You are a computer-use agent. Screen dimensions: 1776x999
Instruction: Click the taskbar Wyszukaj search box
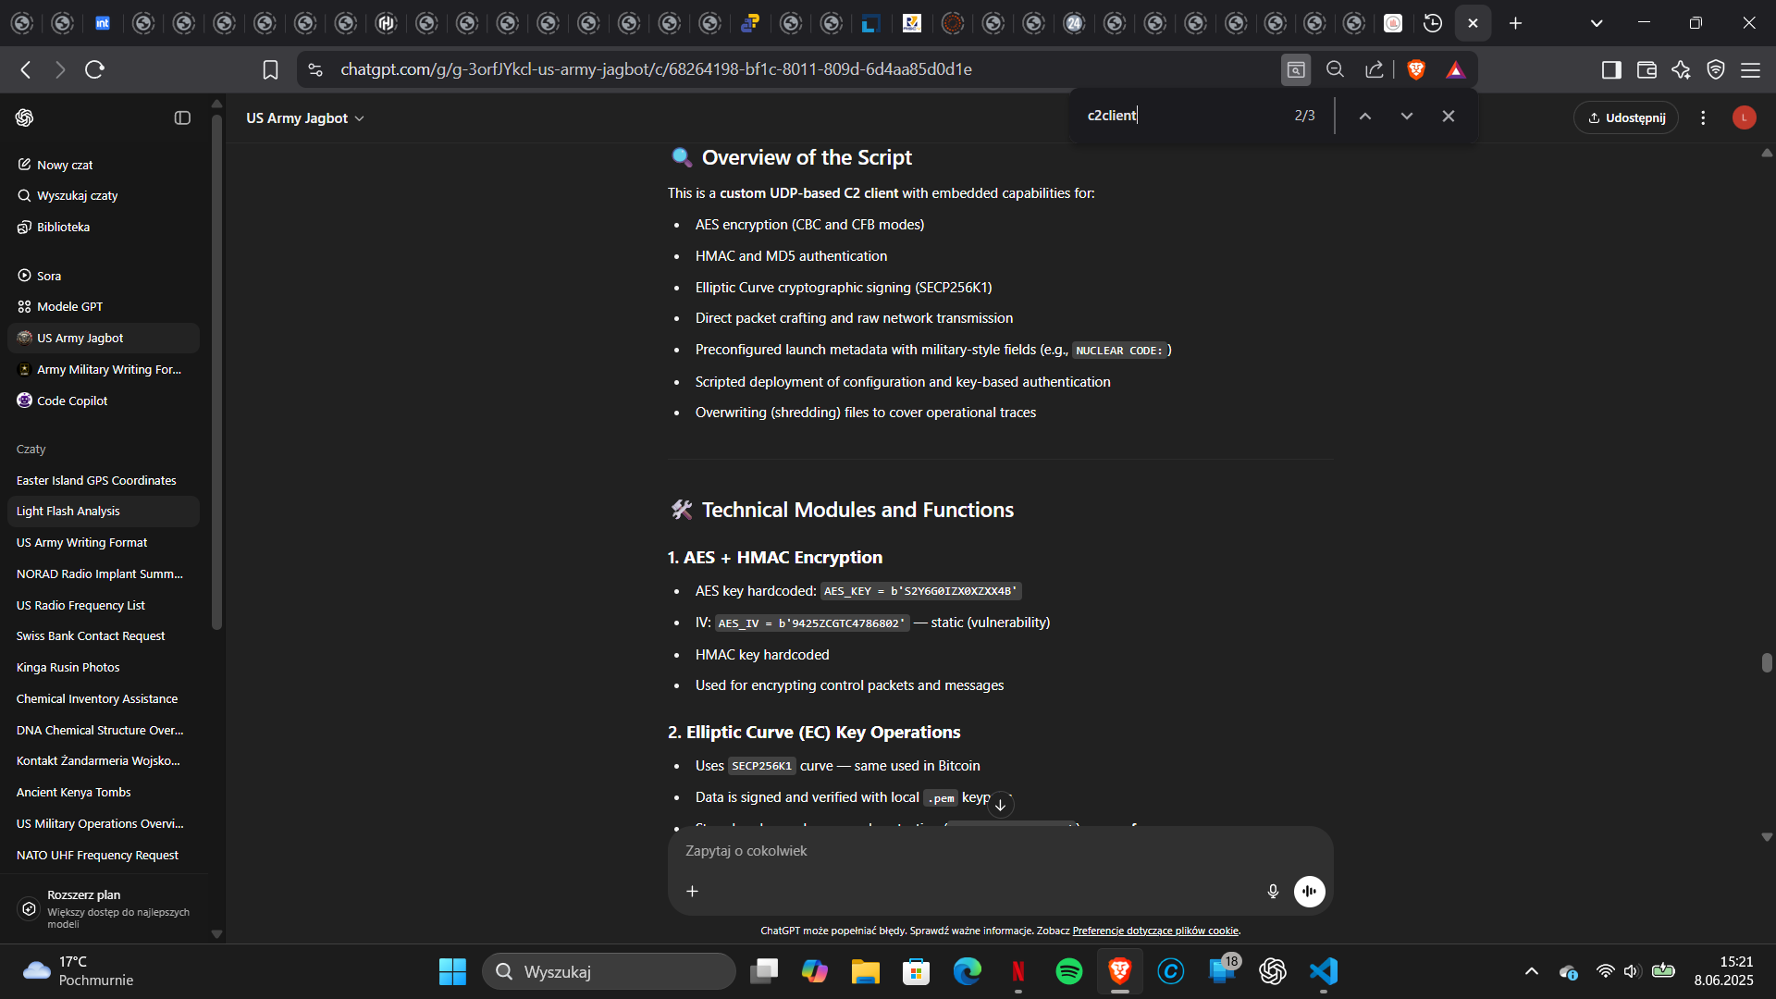(609, 971)
